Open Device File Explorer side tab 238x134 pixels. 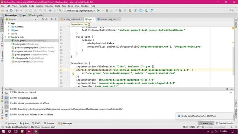[x=236, y=108]
